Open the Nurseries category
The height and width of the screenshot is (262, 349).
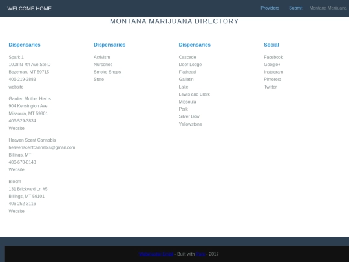coord(103,65)
